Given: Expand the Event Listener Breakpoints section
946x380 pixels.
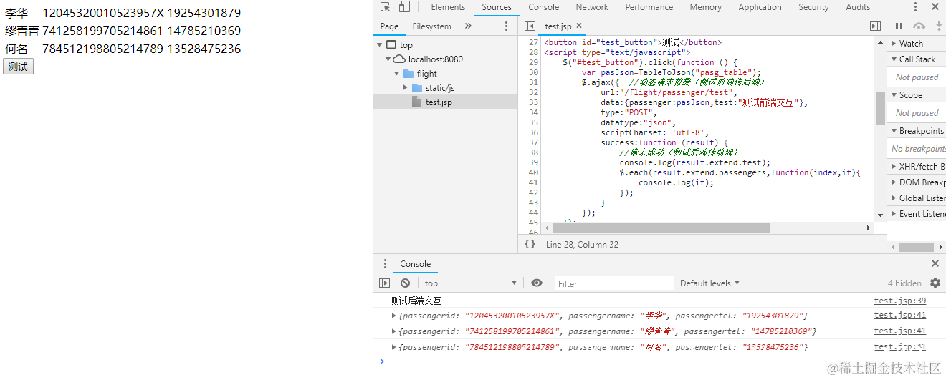Looking at the screenshot, I should [917, 214].
